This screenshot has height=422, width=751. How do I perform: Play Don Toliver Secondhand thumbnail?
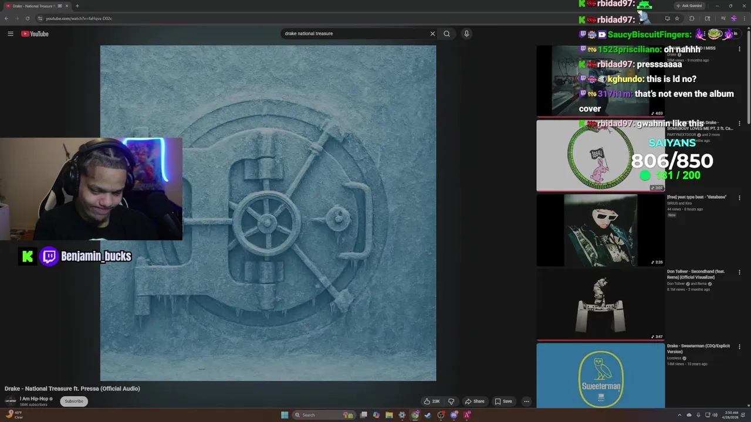600,304
